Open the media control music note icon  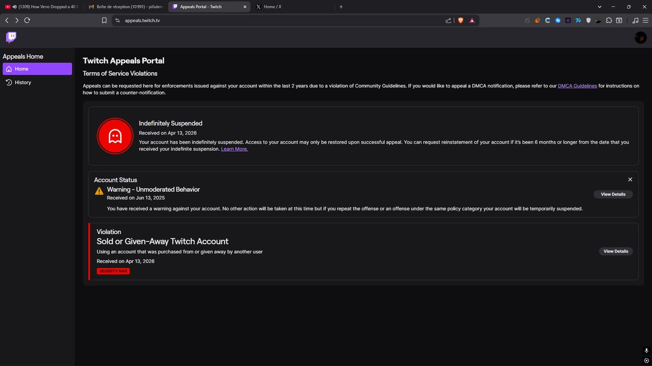pos(635,20)
